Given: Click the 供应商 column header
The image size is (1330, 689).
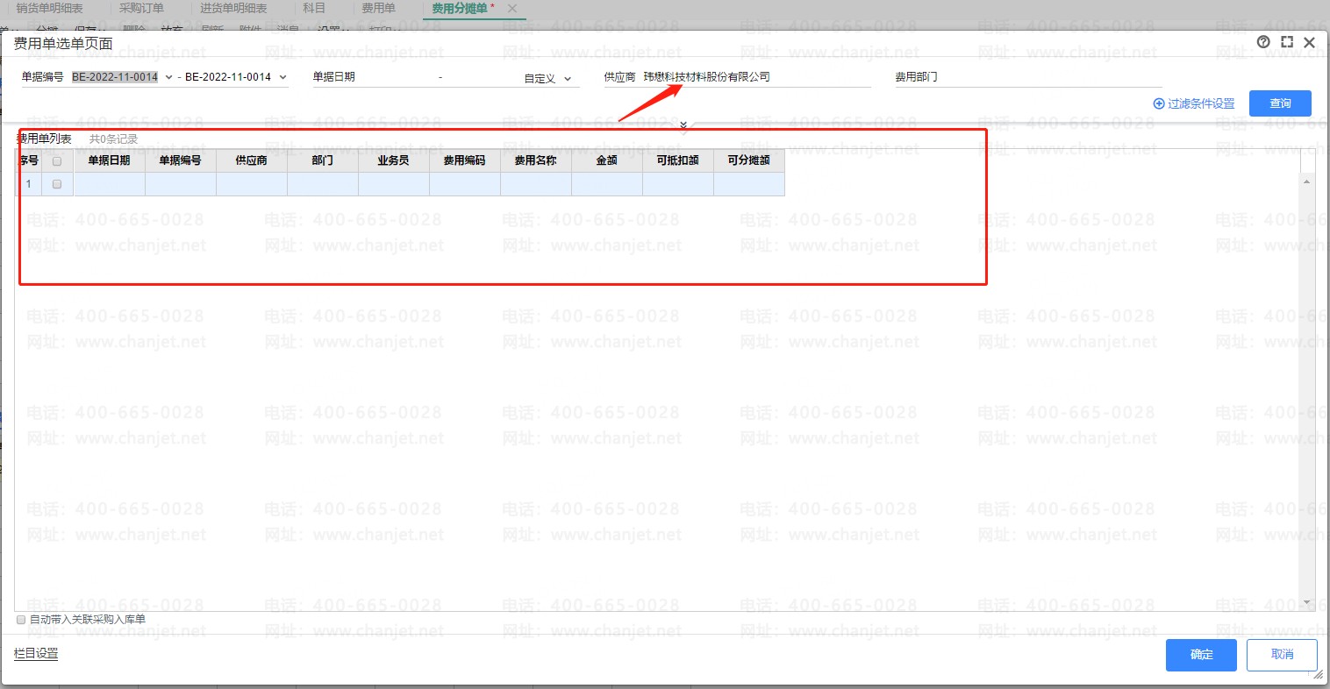Looking at the screenshot, I should 252,160.
